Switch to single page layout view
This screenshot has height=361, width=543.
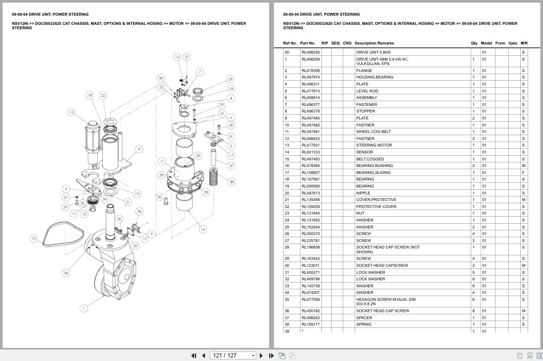coord(520,356)
